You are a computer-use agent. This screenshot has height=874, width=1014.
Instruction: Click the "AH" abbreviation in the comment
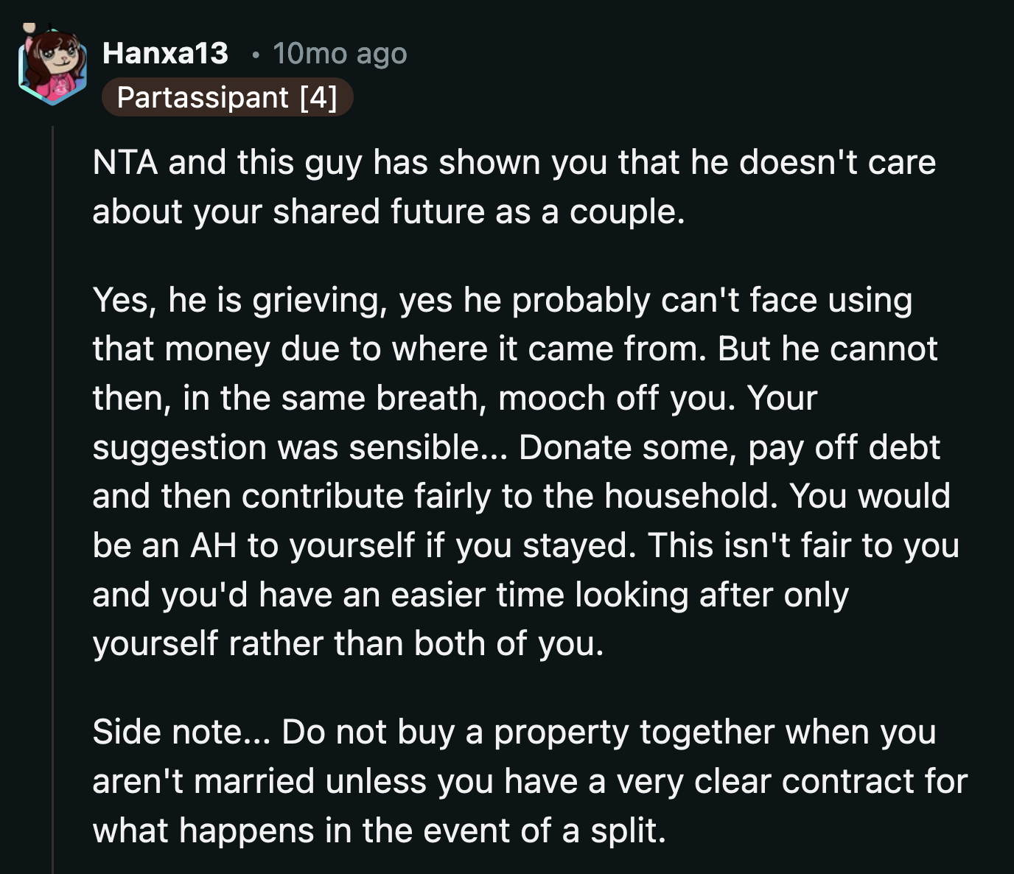(213, 545)
